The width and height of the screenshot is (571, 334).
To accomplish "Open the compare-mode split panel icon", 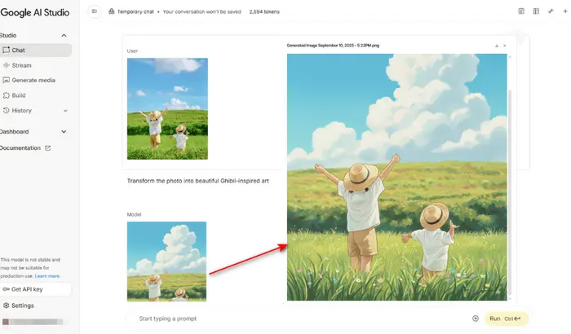I will [536, 11].
